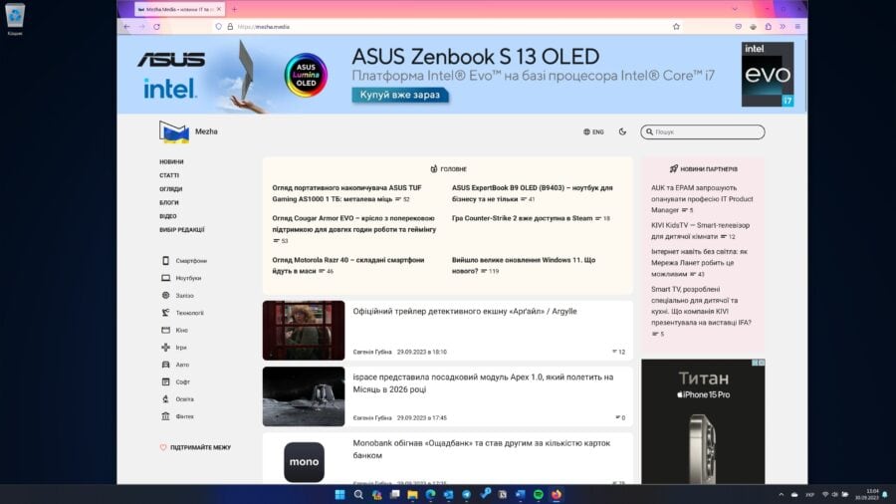Click the Титан iPhone 15 Pro ad
Screen dimensions: 896x504
[x=703, y=421]
